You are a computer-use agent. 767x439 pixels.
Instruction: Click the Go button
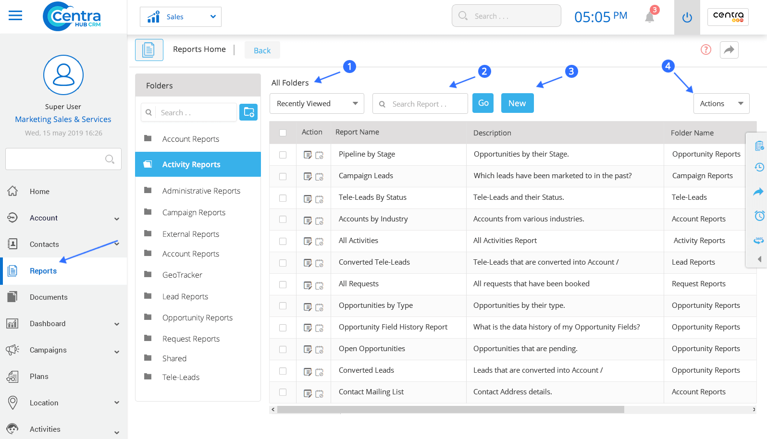483,103
